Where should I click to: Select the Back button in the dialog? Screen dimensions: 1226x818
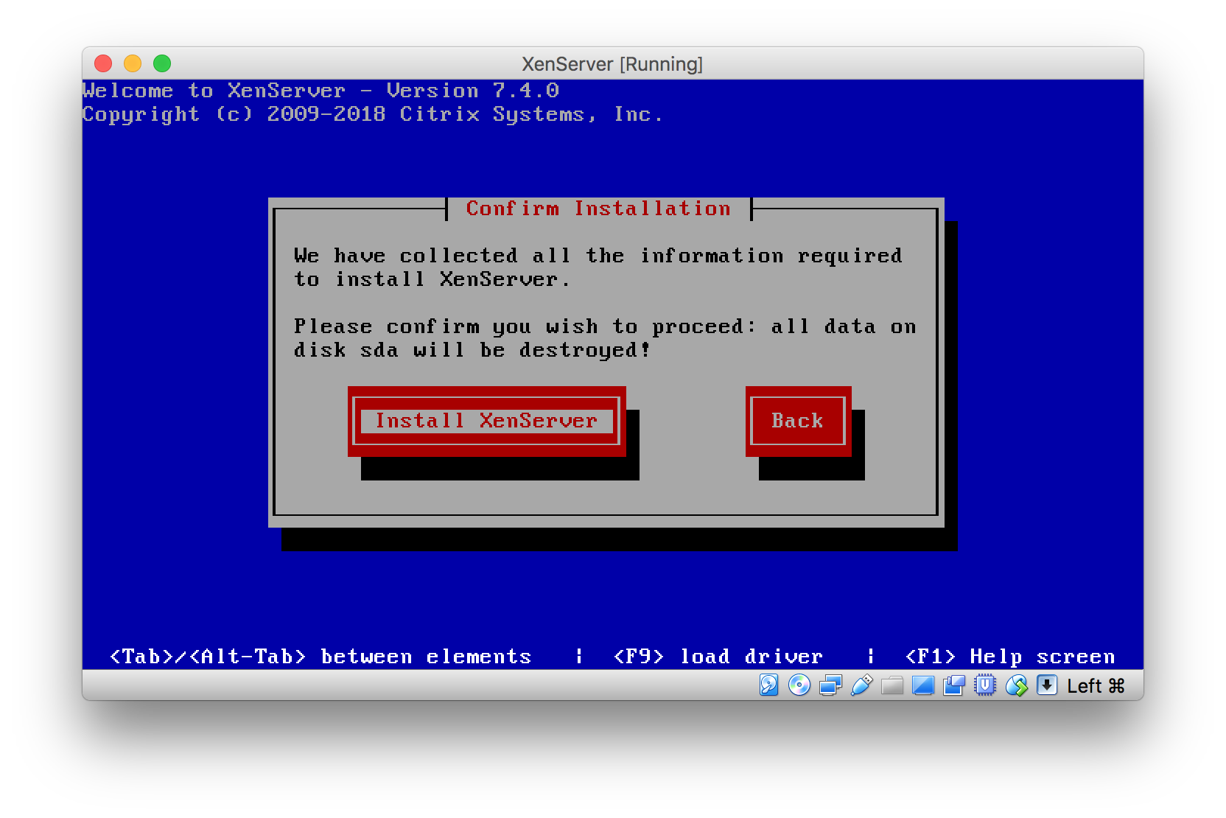[x=798, y=421]
